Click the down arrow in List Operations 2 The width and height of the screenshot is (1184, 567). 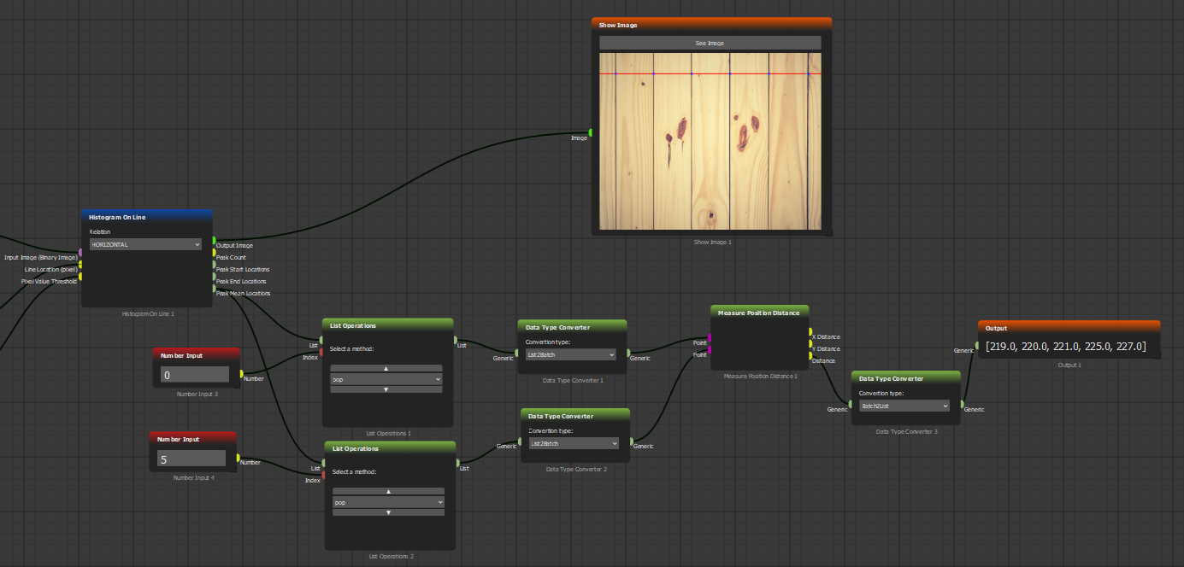tap(388, 512)
